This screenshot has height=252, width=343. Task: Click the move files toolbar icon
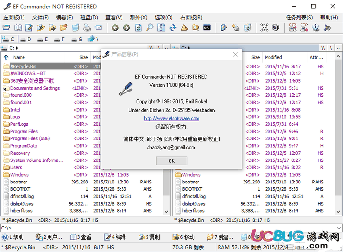pyautogui.click(x=52, y=28)
